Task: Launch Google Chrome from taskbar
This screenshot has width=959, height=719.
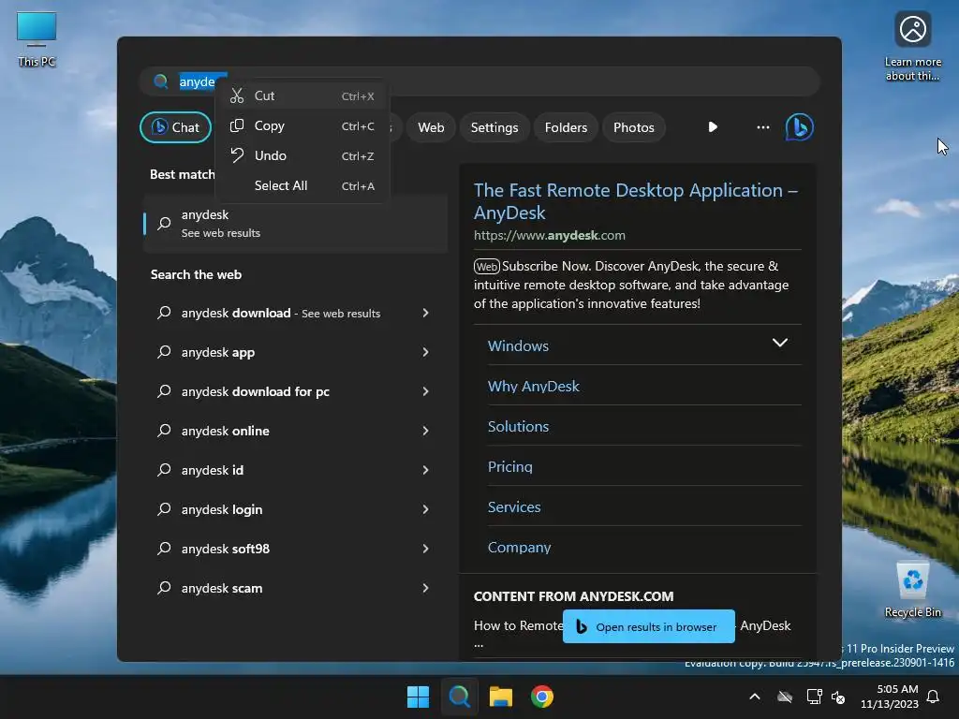Action: (542, 697)
